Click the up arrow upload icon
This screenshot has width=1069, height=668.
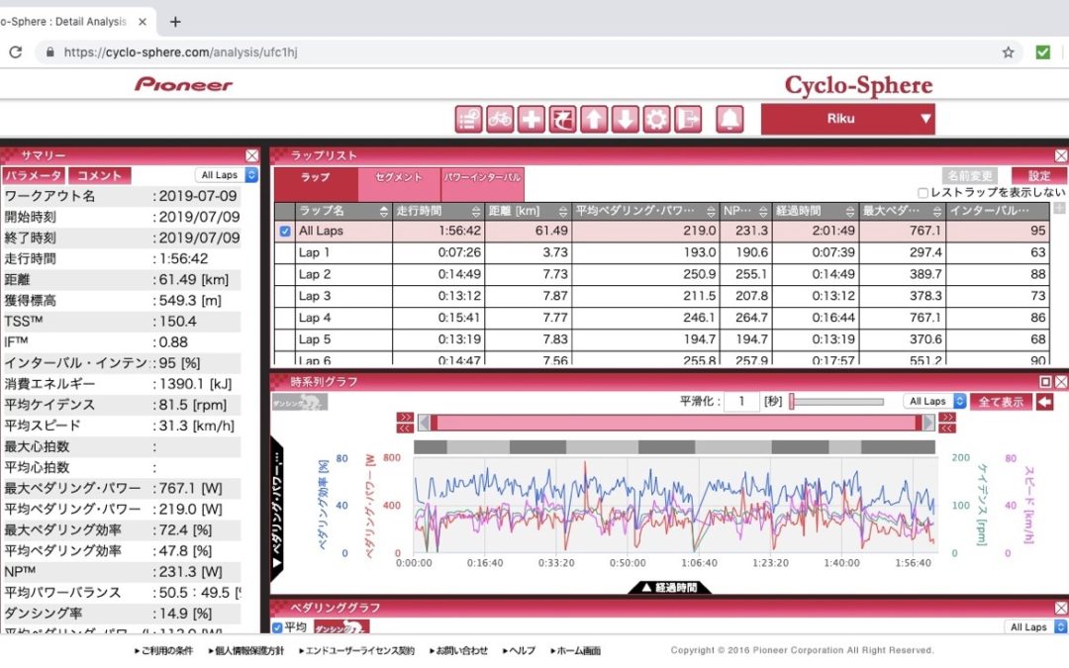click(594, 120)
